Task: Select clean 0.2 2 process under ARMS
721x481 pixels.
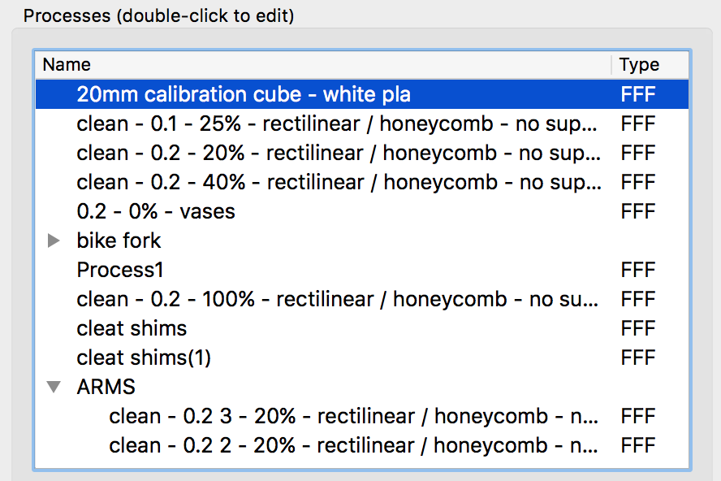Action: click(362, 445)
